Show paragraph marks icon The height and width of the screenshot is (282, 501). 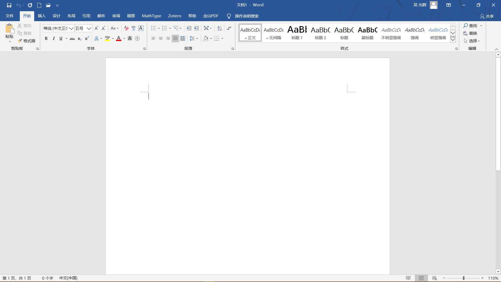click(229, 28)
